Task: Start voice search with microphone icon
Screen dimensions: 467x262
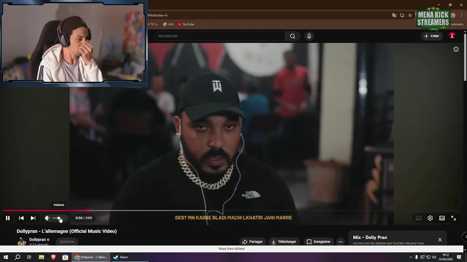Action: pos(309,36)
